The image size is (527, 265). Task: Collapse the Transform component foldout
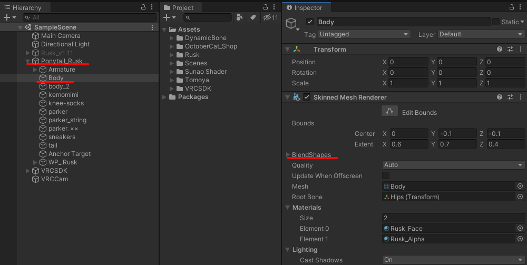click(288, 50)
